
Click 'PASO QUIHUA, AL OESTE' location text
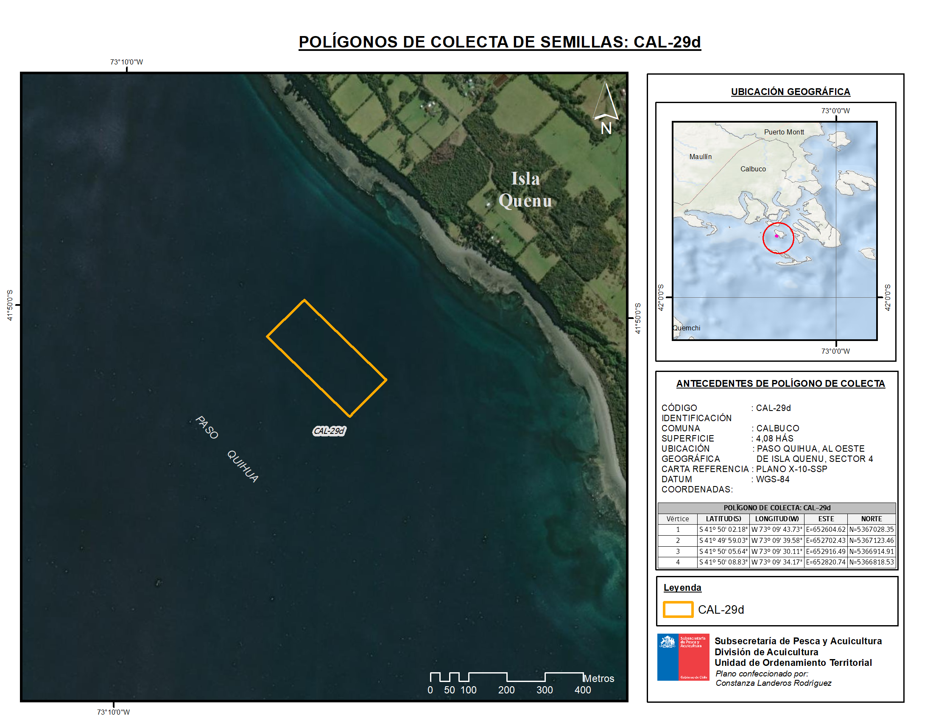(810, 448)
